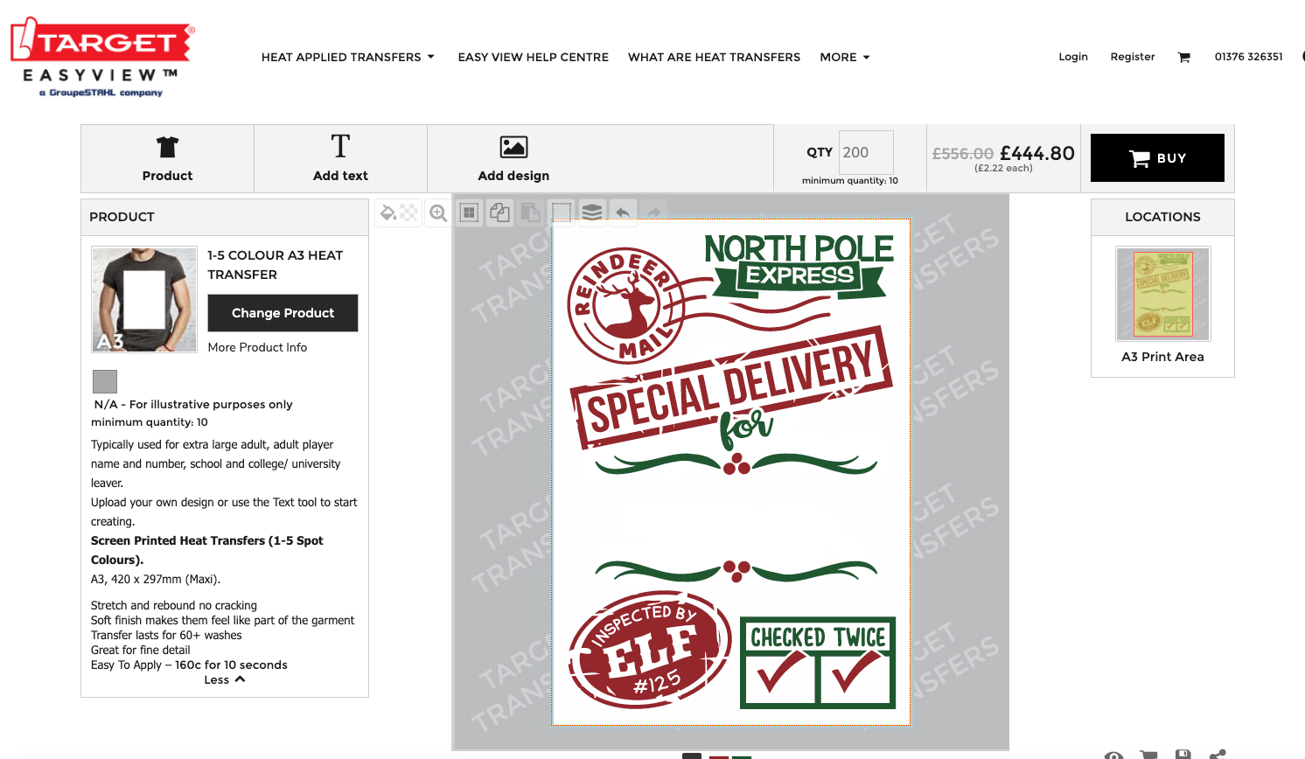Collapse product description using Less chevron

point(225,679)
